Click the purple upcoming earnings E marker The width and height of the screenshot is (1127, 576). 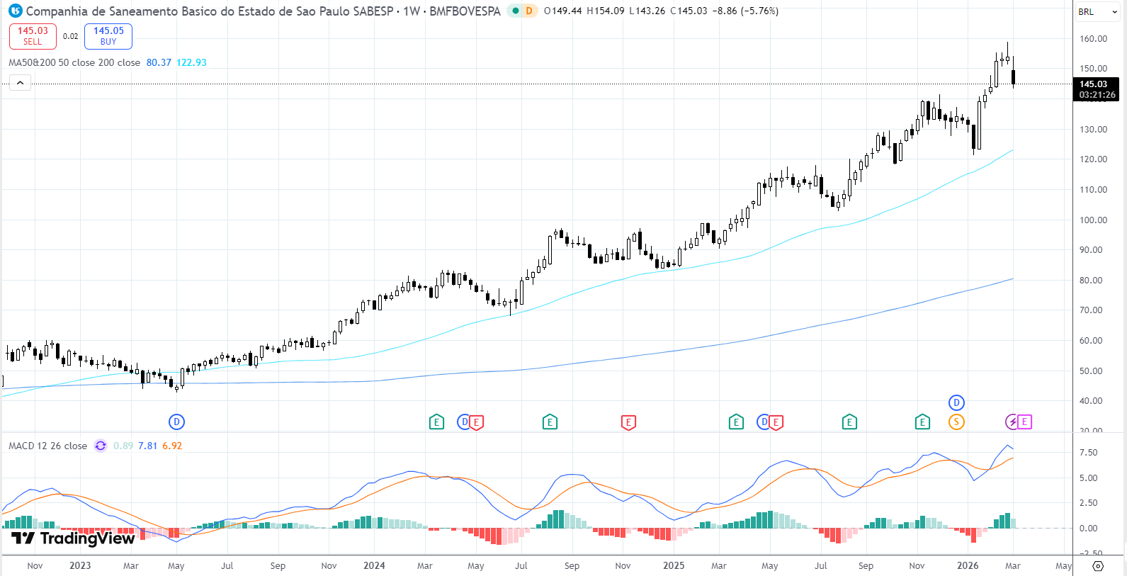pos(1024,422)
